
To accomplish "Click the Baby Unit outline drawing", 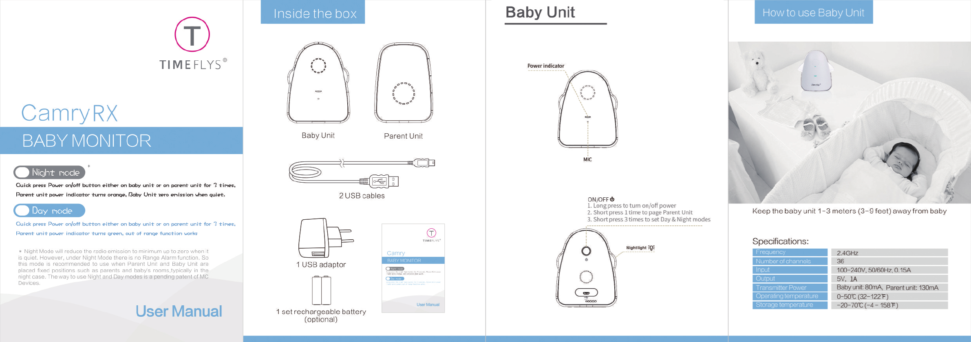I will point(318,83).
